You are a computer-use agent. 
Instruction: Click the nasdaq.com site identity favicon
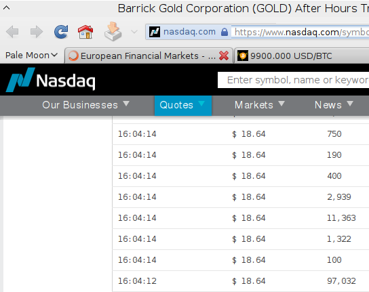155,32
